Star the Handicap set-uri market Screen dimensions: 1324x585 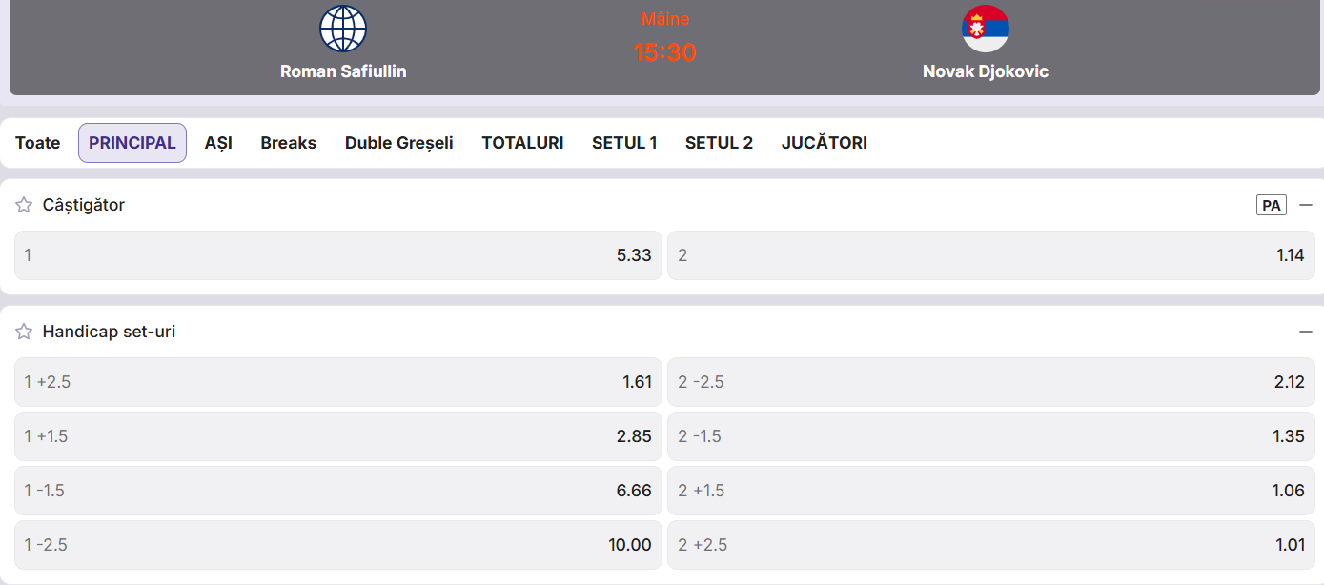click(24, 332)
